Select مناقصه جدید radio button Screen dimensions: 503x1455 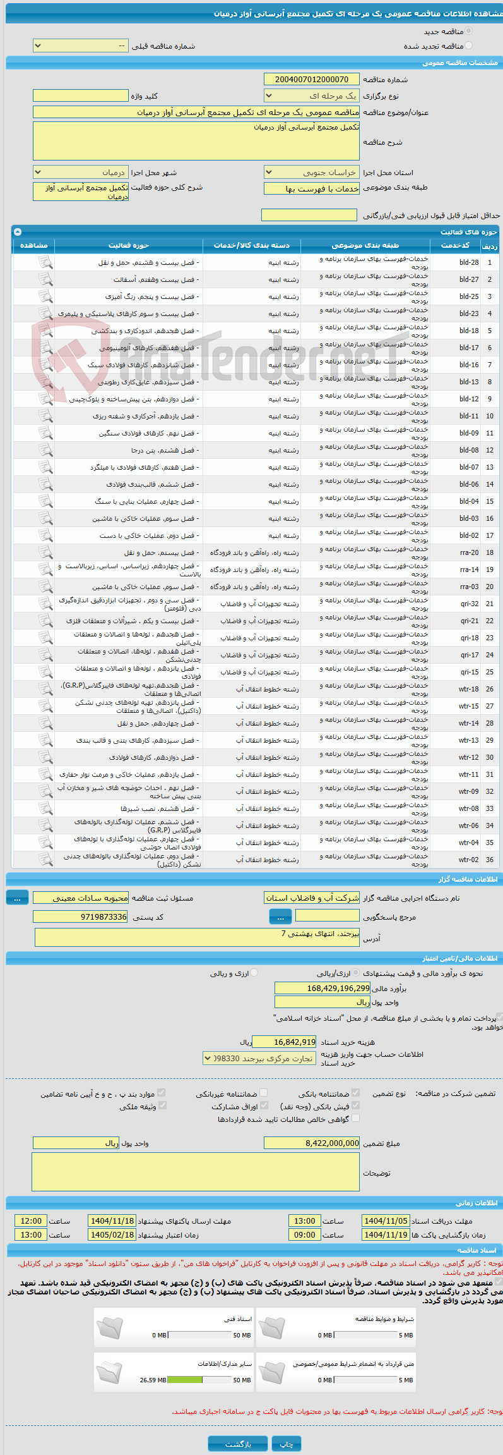point(468,31)
